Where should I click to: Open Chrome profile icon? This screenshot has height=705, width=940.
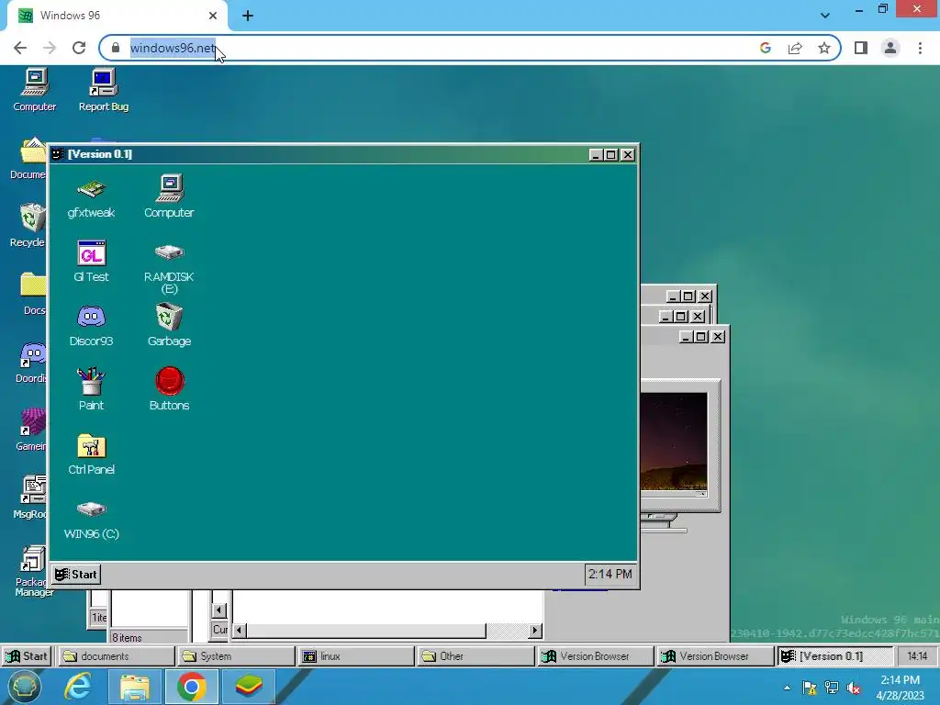890,48
